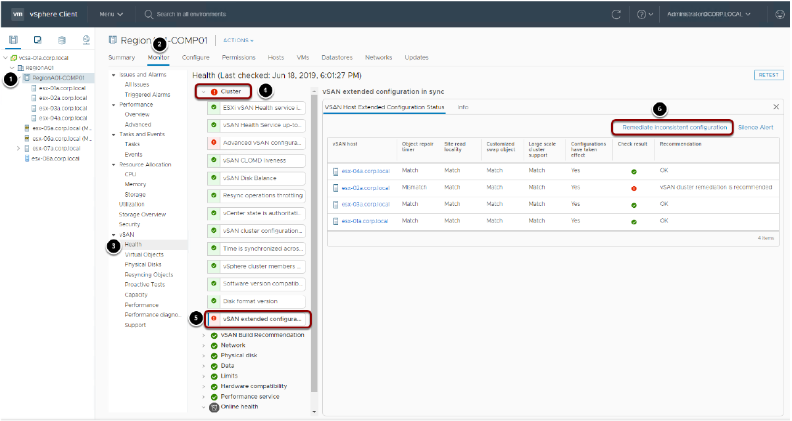The width and height of the screenshot is (792, 421).
Task: Click the vCenter icon beside vcsa-01a.corp.local
Action: pyautogui.click(x=14, y=58)
